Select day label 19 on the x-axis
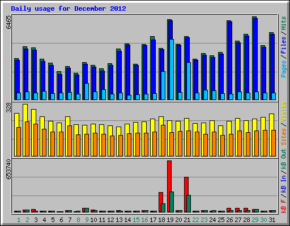290x226 pixels. coord(170,220)
